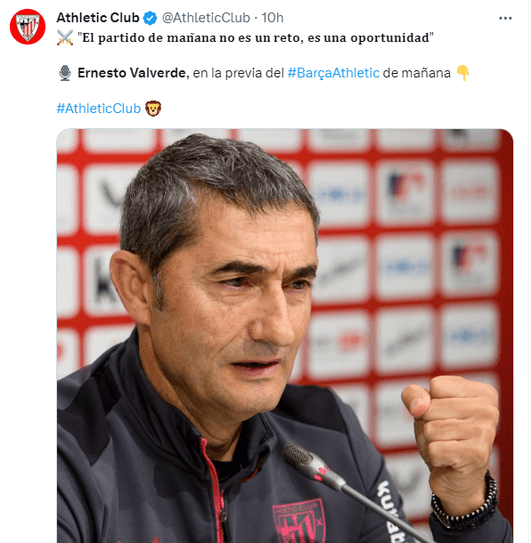Click the pointing-down hand emoji
The image size is (531, 543).
tap(462, 73)
